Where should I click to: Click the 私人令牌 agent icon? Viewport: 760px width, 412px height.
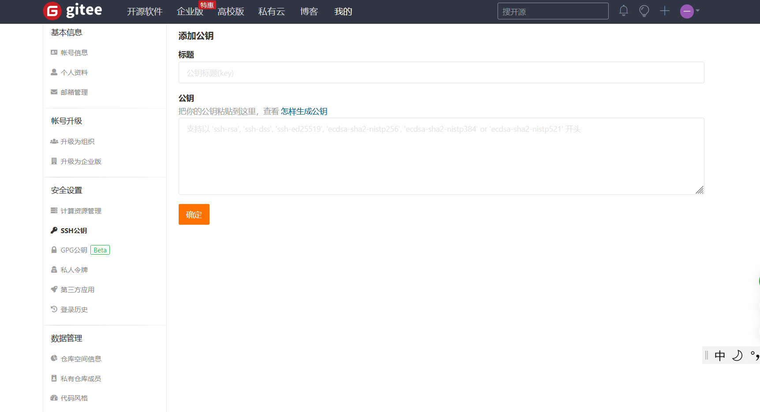54,270
